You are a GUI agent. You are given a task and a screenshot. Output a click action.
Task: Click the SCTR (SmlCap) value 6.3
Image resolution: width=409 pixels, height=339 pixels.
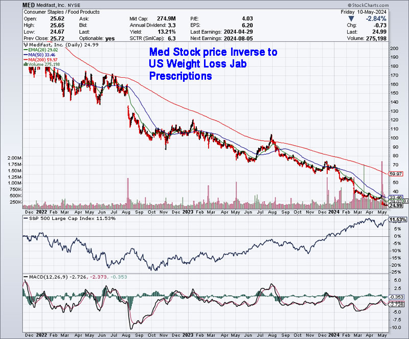172,38
